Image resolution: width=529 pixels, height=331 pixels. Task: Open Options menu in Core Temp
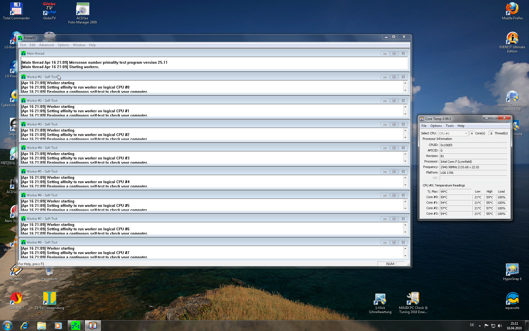pos(436,126)
